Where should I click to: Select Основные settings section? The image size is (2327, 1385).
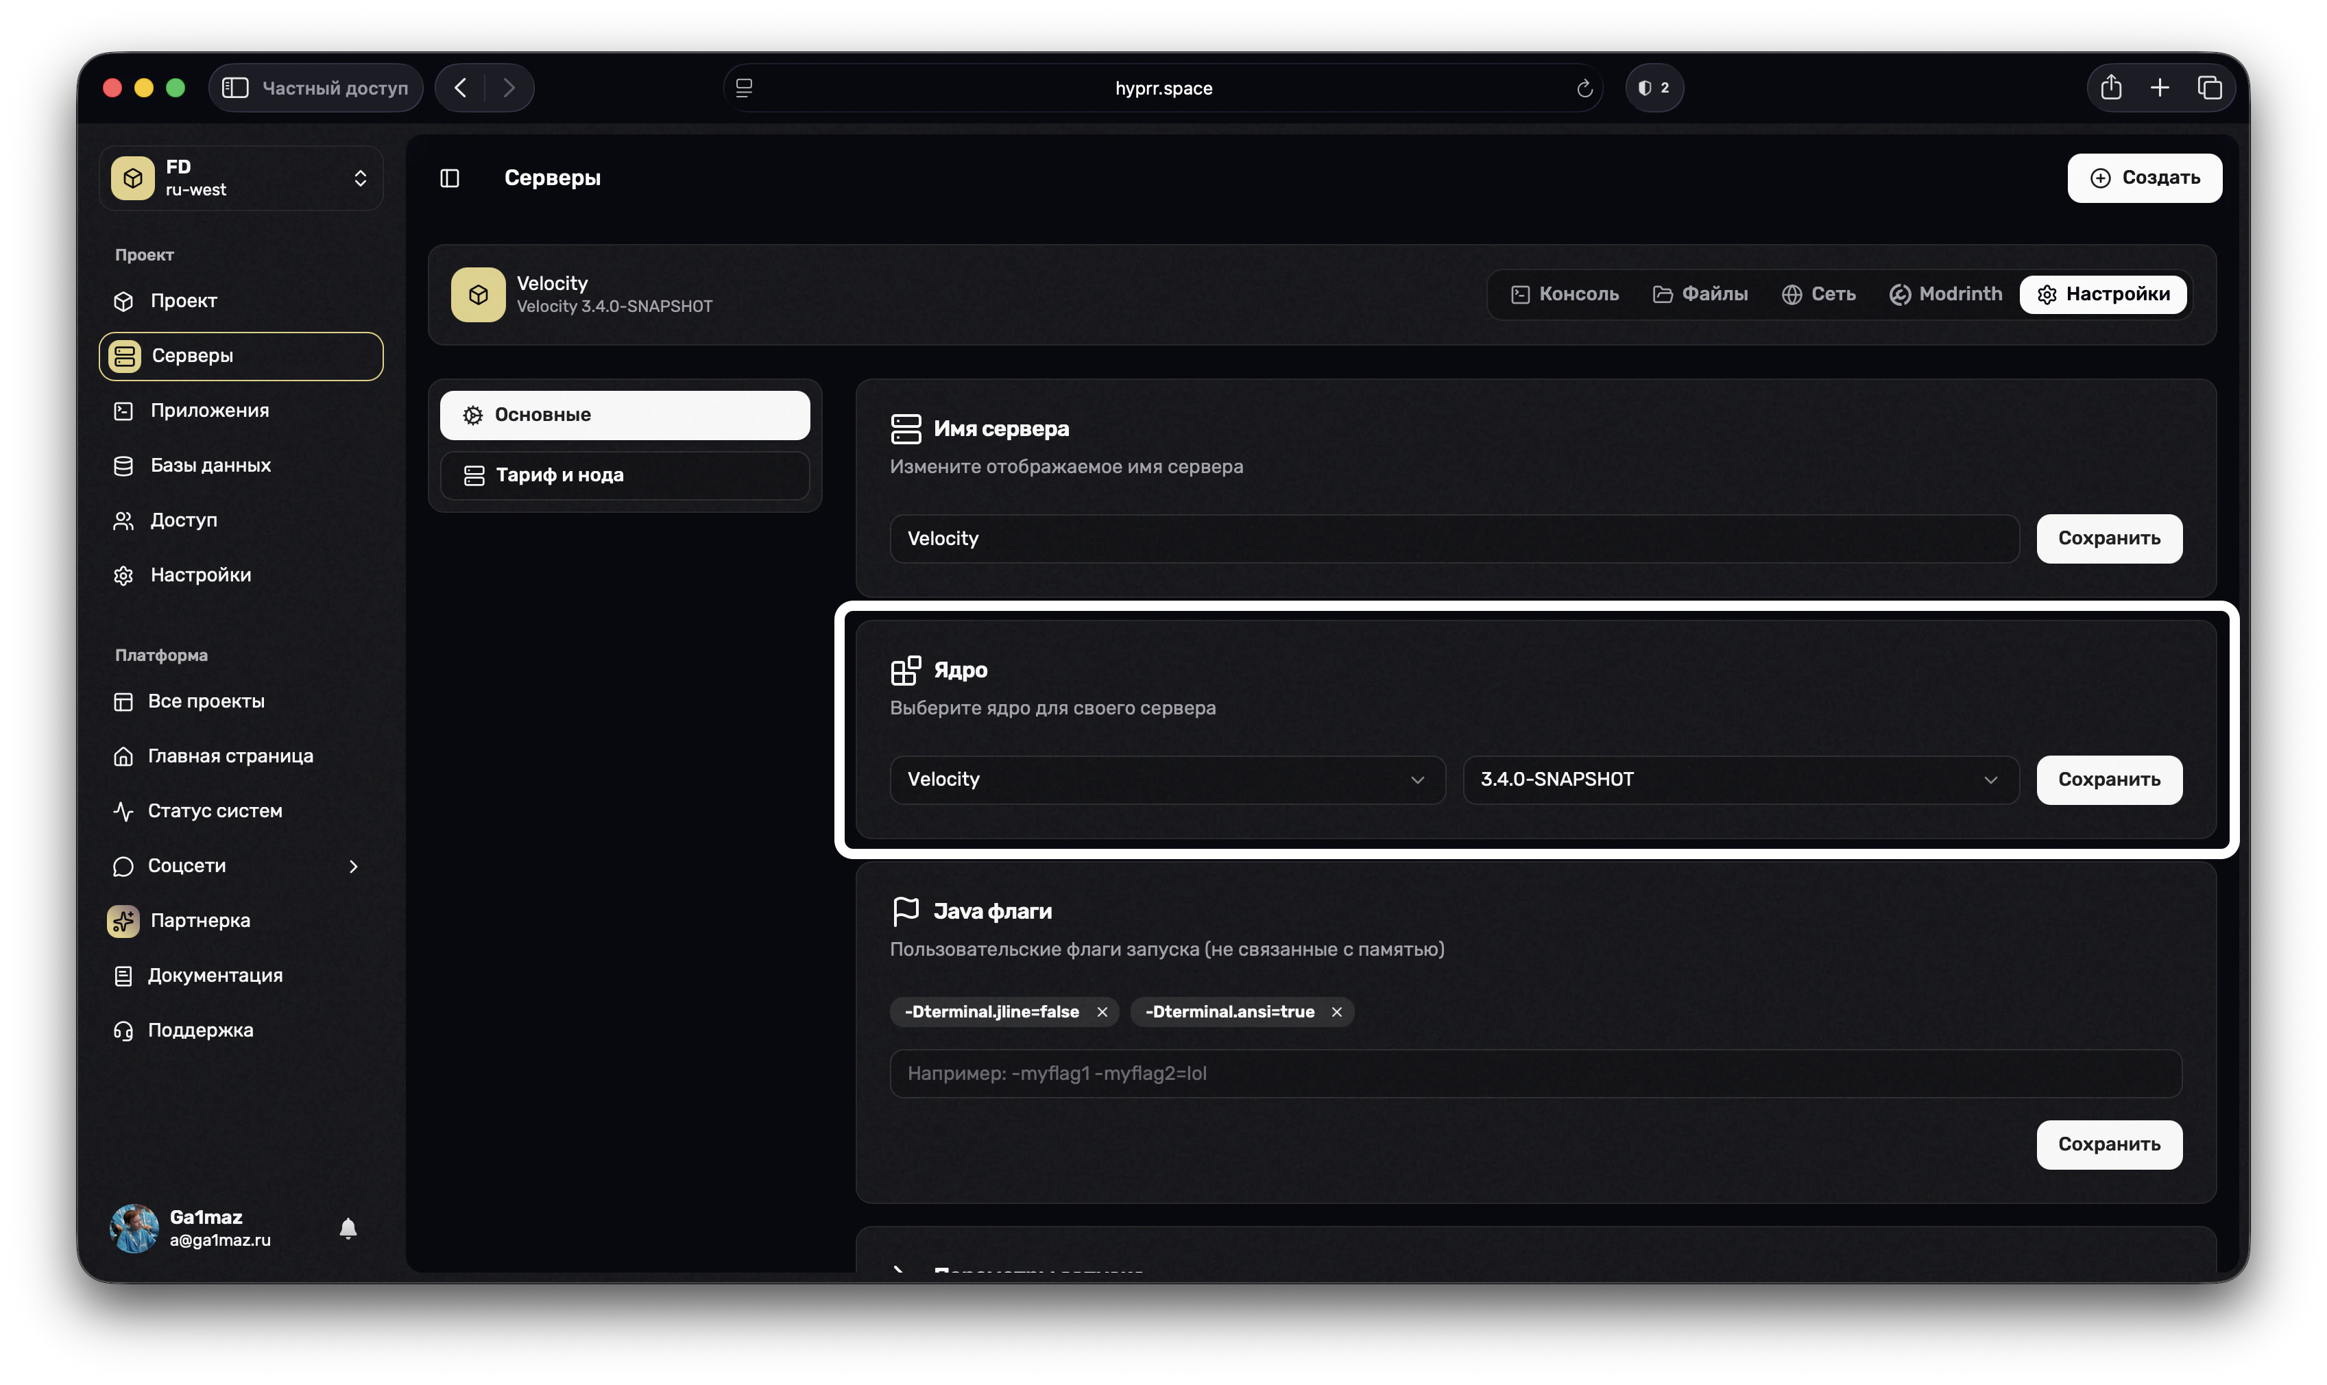coord(624,416)
